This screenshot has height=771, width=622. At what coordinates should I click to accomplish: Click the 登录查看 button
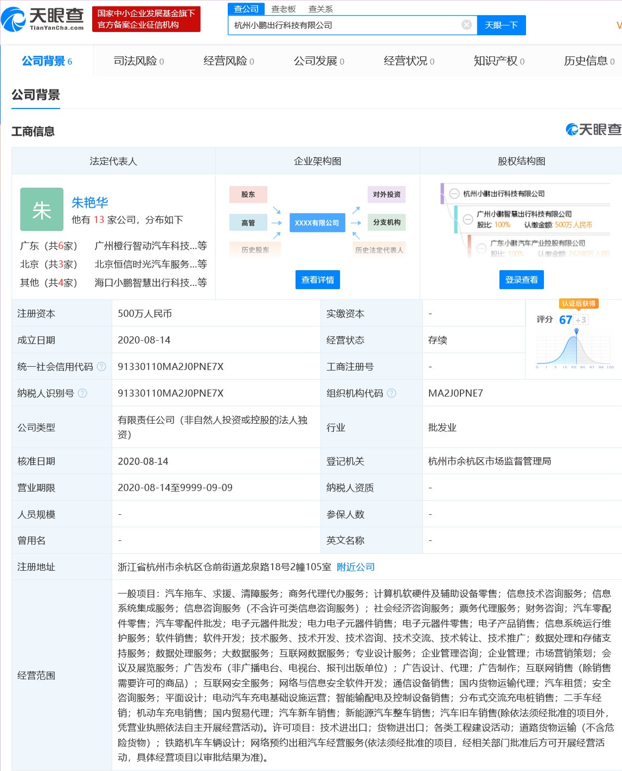point(521,279)
